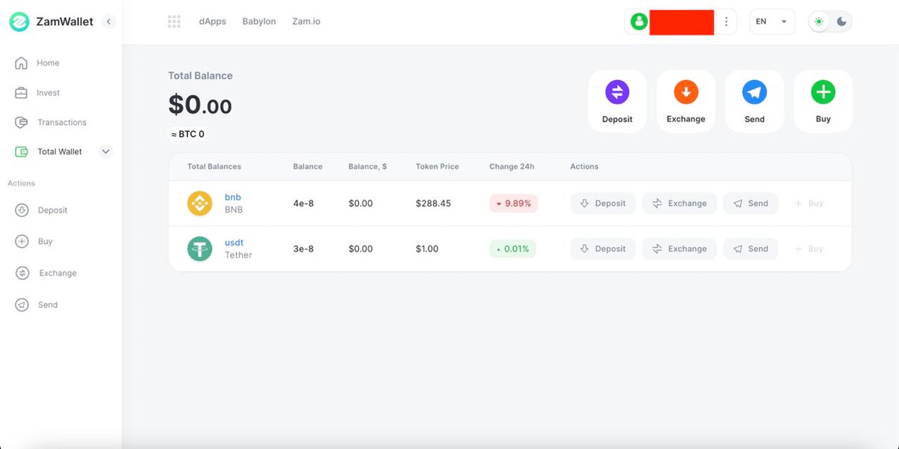Switch to dark mode using moon toggle

coord(840,21)
